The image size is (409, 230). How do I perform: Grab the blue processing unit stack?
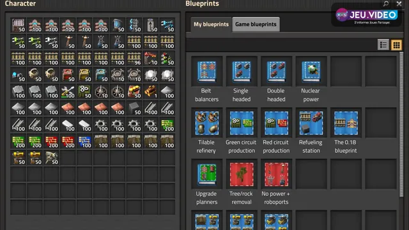coord(84,141)
